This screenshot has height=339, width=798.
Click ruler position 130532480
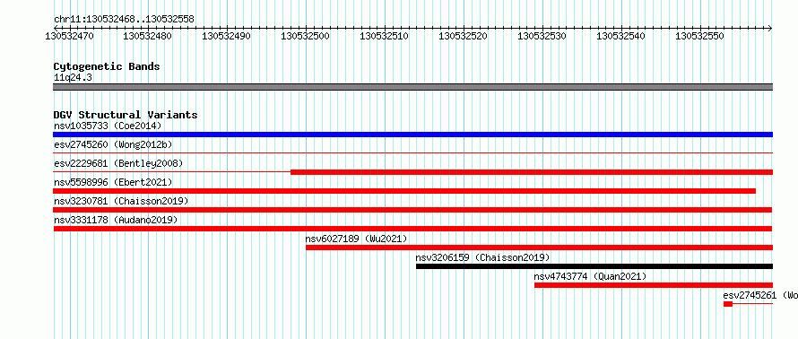148,37
